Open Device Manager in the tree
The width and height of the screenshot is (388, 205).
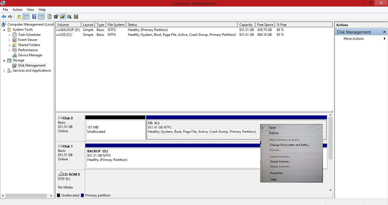tap(30, 55)
